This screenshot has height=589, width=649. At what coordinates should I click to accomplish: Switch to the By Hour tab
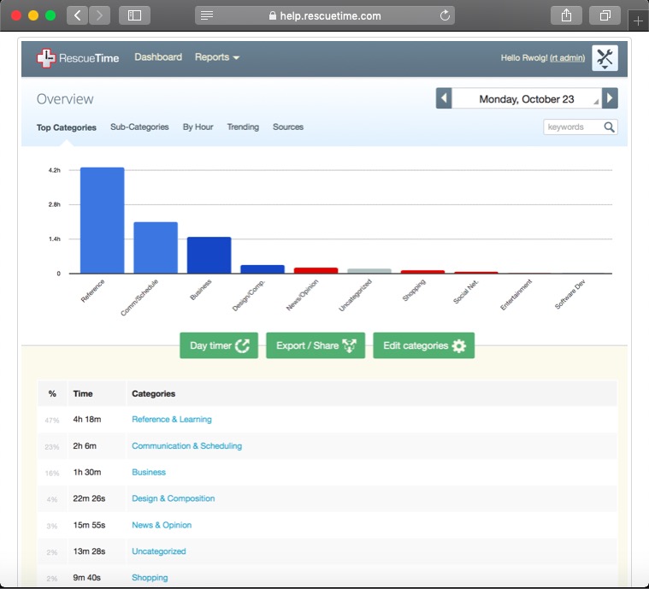click(198, 127)
